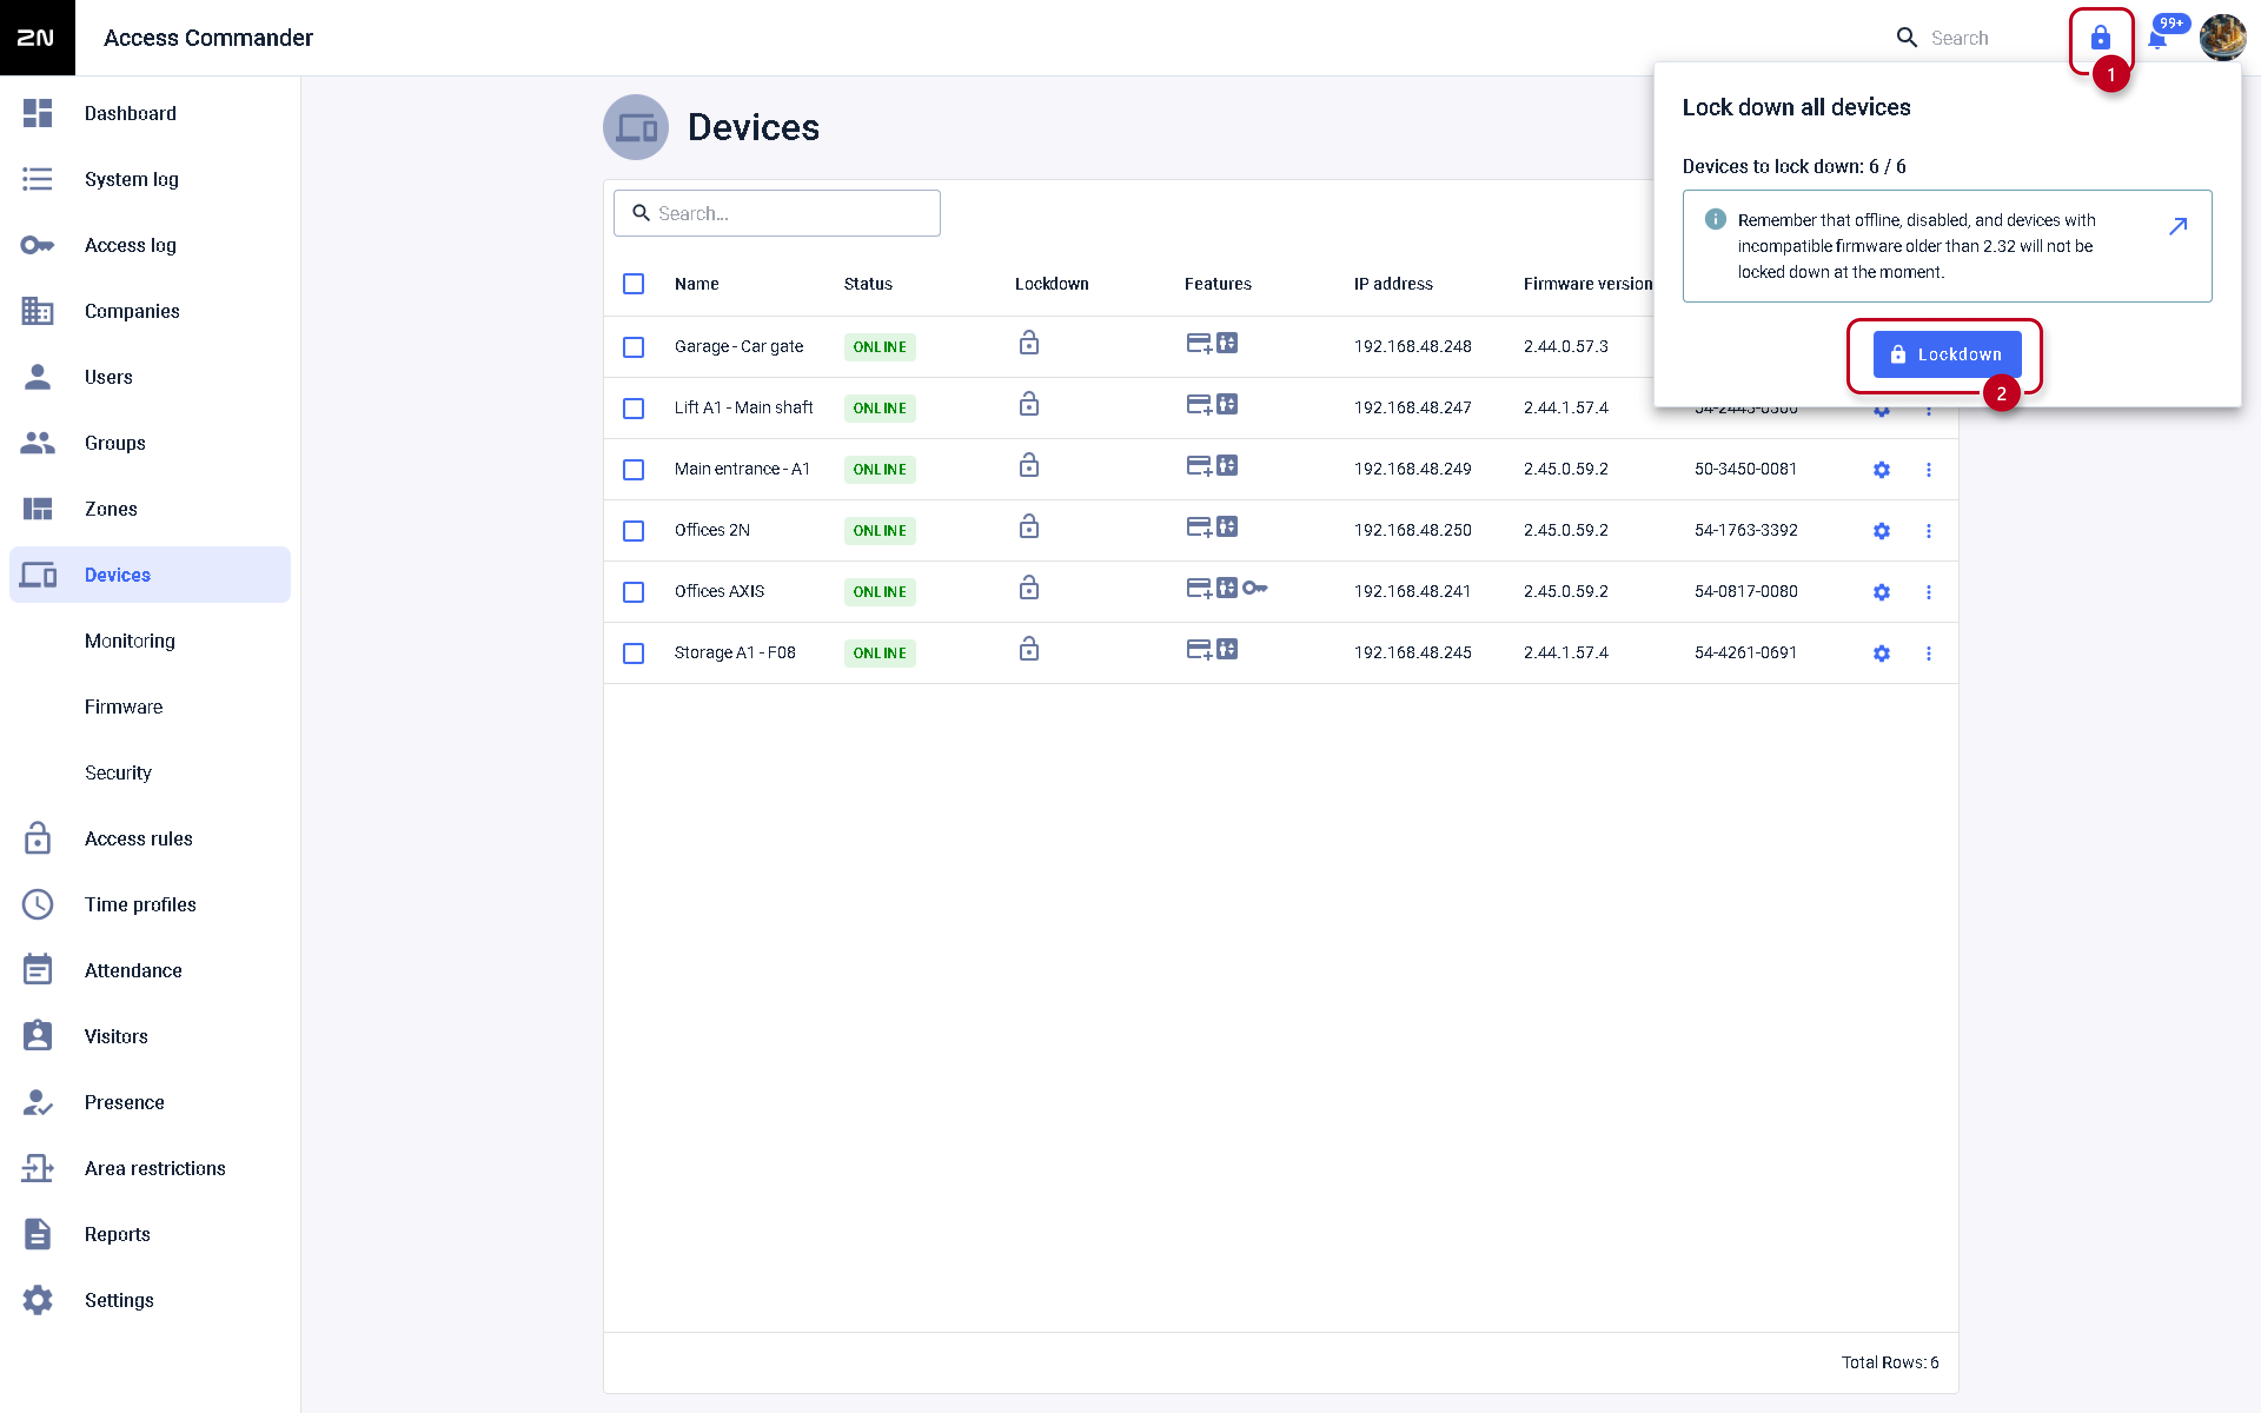Click the card feature icon for Garage - Car gate

click(x=1199, y=344)
